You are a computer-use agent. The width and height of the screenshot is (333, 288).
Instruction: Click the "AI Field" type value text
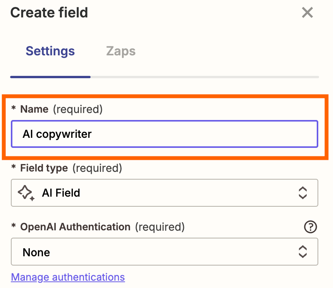(x=61, y=193)
